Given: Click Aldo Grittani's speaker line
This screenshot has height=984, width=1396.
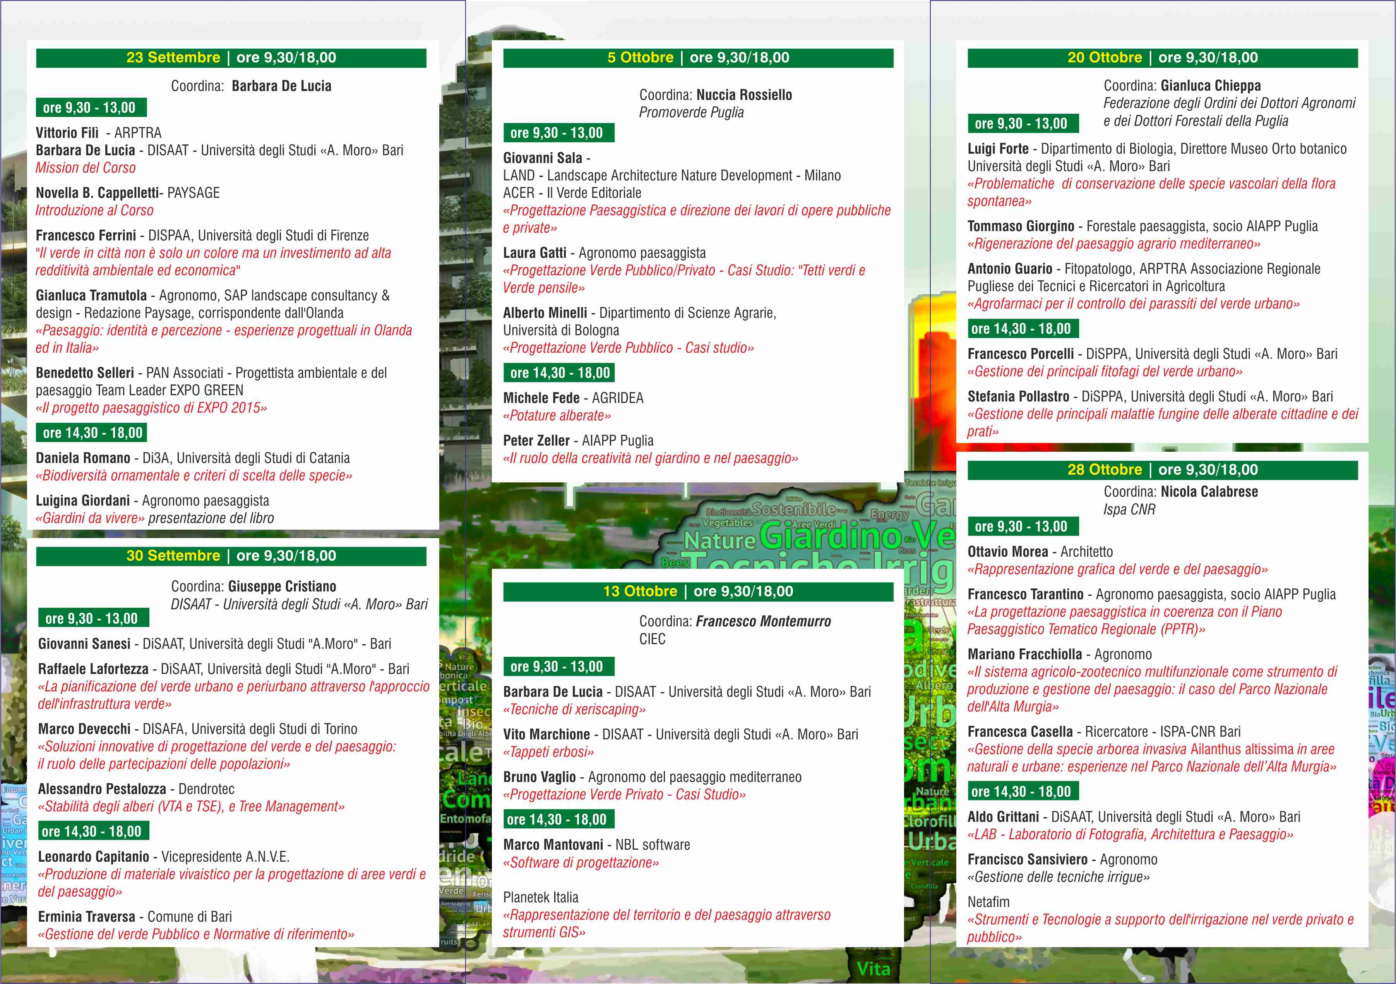Looking at the screenshot, I should 1134,818.
